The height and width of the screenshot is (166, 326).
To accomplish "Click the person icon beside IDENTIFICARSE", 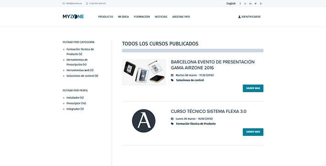I will tap(239, 17).
